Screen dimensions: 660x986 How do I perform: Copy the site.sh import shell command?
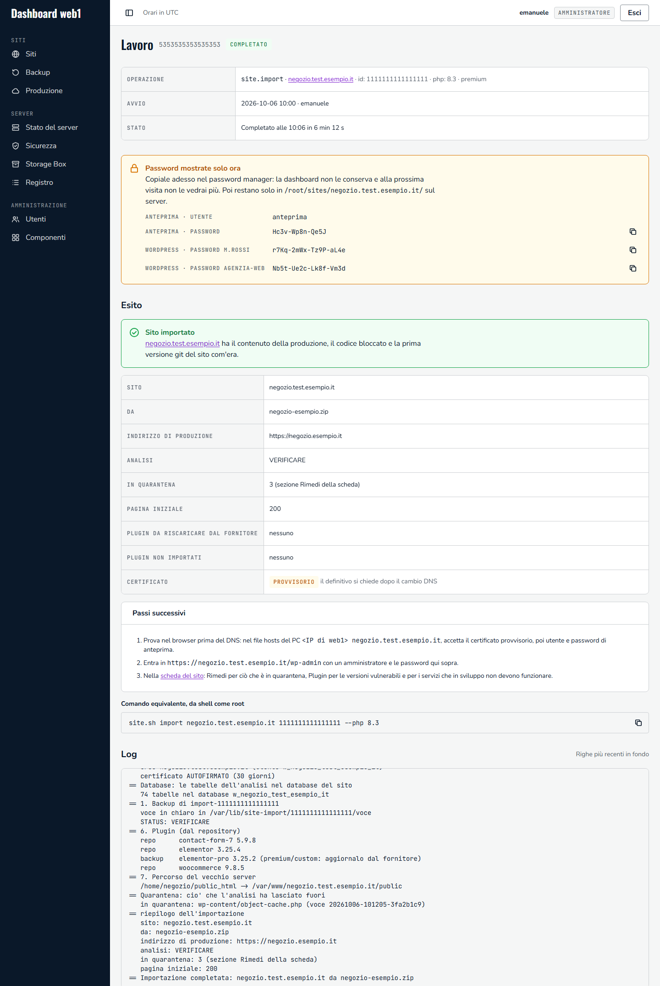point(638,723)
